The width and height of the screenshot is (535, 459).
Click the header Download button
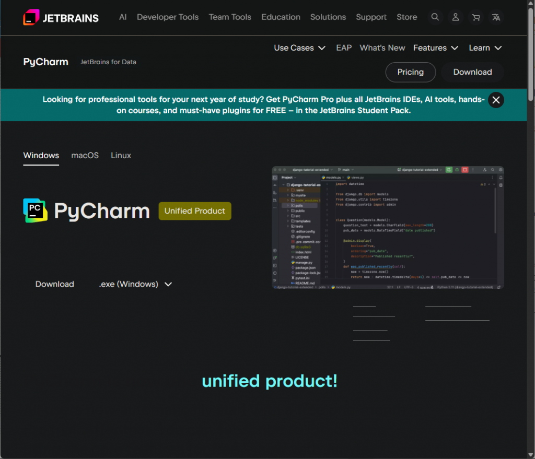tap(472, 72)
